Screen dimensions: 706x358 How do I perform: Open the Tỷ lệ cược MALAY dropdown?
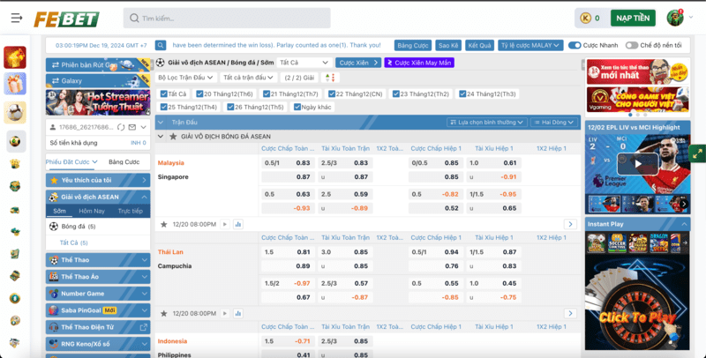pos(529,45)
